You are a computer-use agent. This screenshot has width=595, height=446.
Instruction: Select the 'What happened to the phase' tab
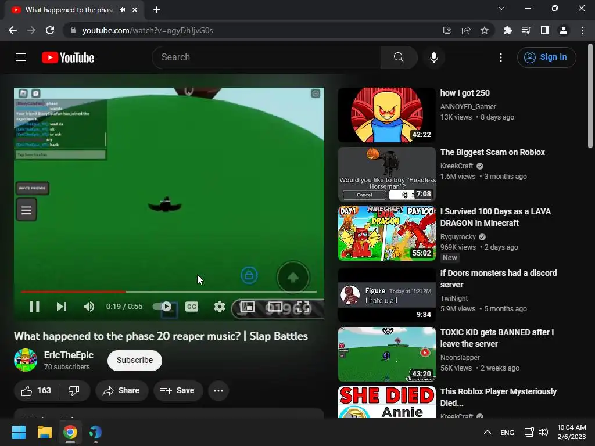tap(70, 10)
